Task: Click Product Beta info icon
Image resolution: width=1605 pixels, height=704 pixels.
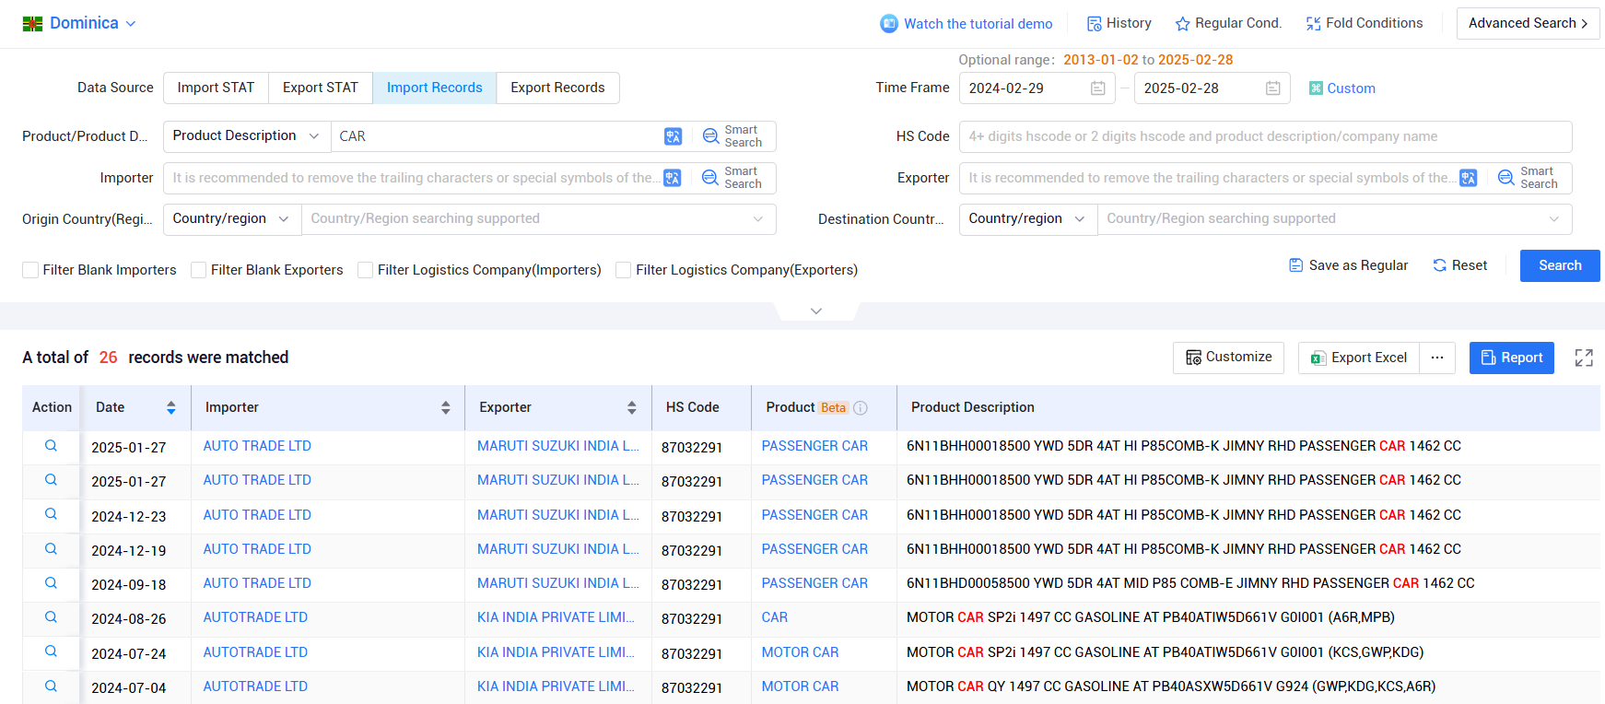Action: [861, 408]
